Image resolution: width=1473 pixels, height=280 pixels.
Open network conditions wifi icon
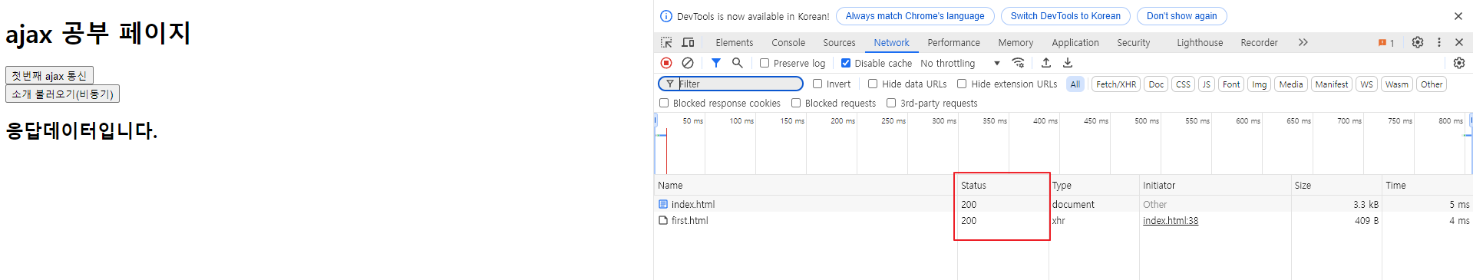point(1018,63)
